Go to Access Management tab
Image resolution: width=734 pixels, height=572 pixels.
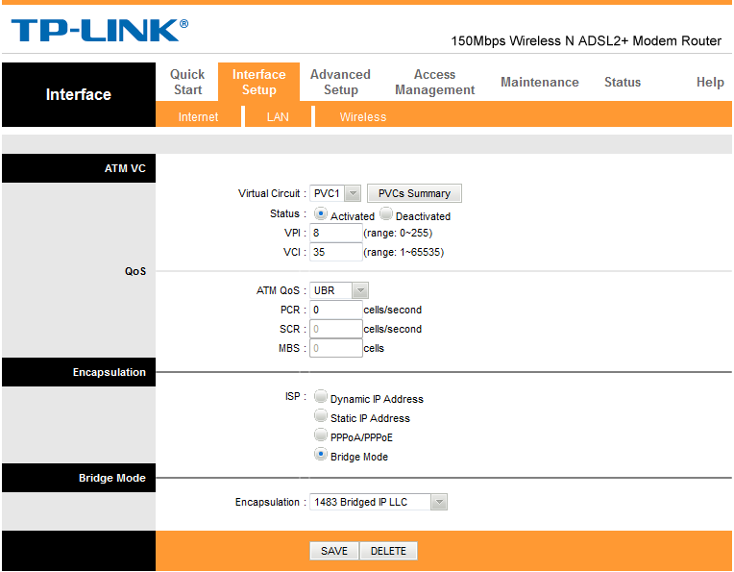(434, 82)
